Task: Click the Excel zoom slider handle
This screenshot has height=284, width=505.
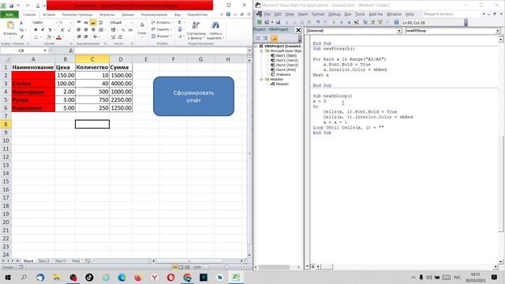Action: coord(226,267)
